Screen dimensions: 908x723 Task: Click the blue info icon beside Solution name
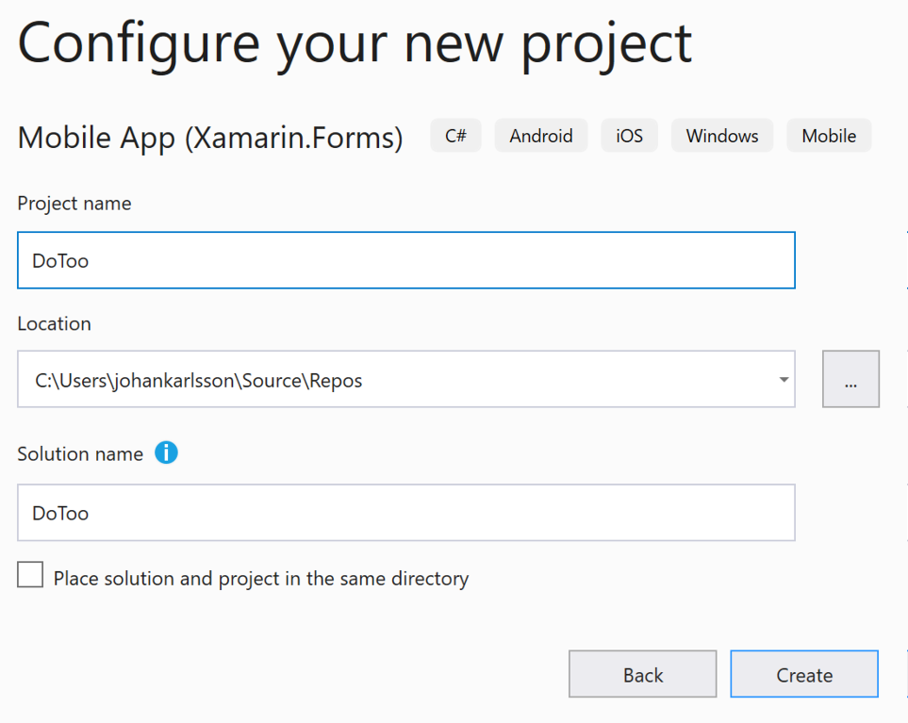click(x=166, y=452)
